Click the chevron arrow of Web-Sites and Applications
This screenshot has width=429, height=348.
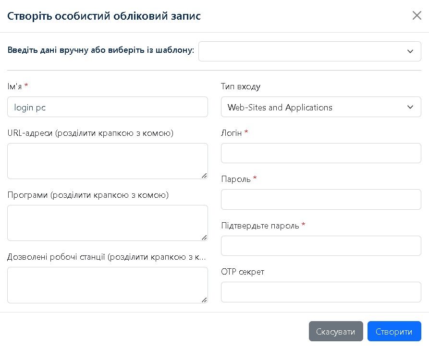(x=410, y=107)
